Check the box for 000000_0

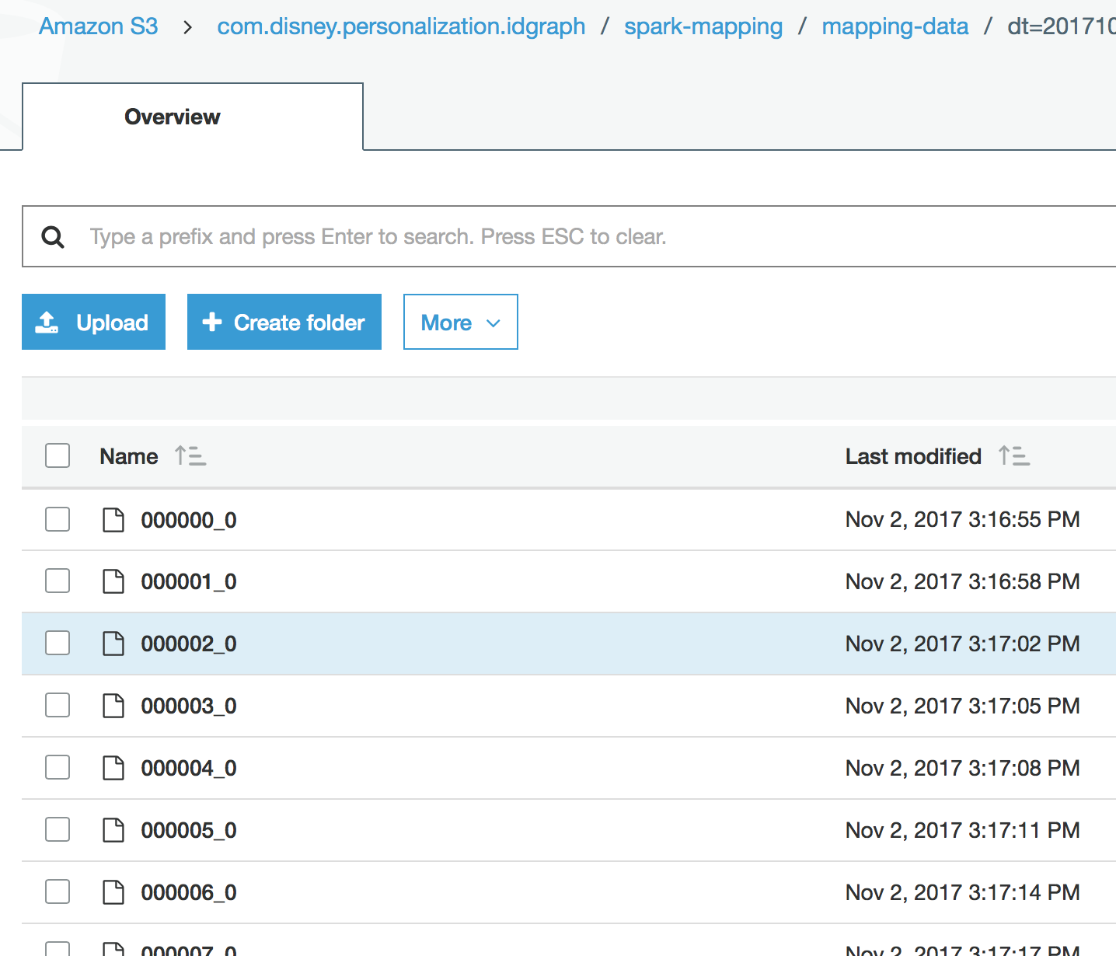coord(58,519)
